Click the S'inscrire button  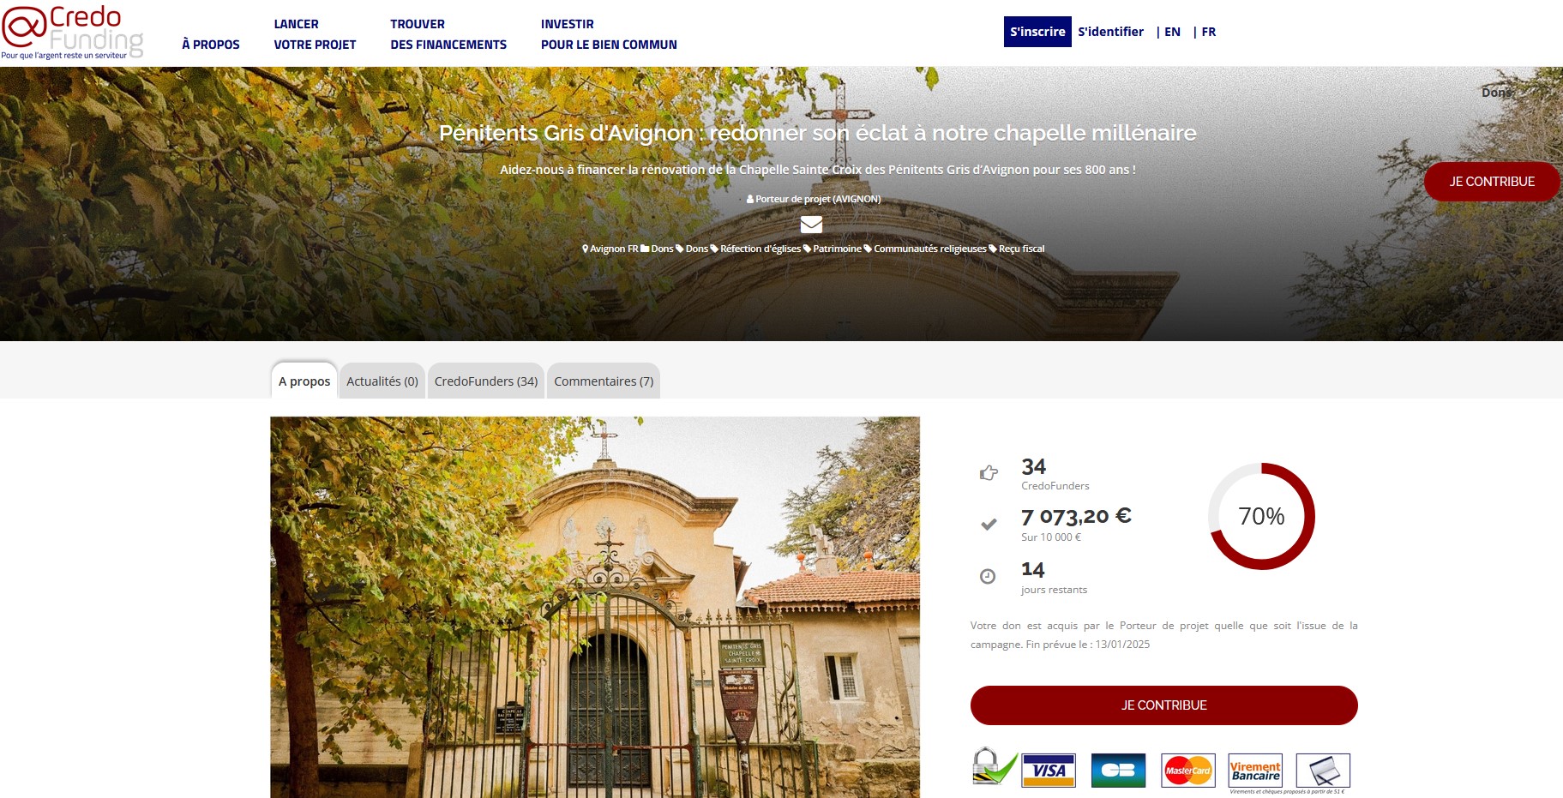(x=1037, y=32)
